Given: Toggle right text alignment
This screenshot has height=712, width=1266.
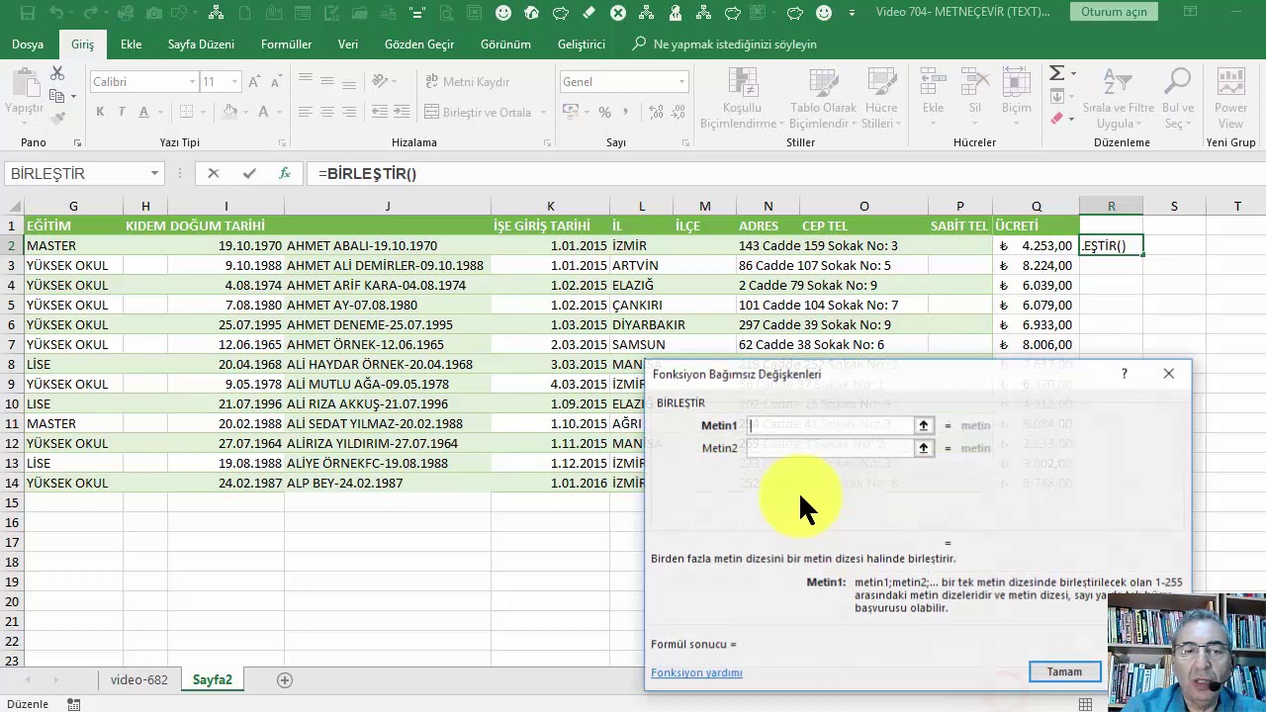Looking at the screenshot, I should [x=348, y=113].
